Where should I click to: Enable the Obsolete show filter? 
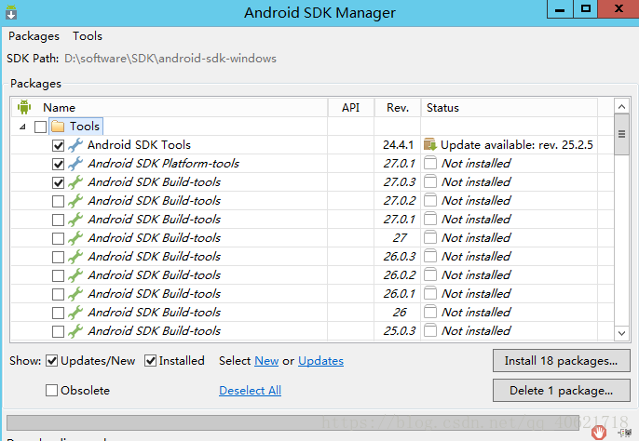(51, 391)
